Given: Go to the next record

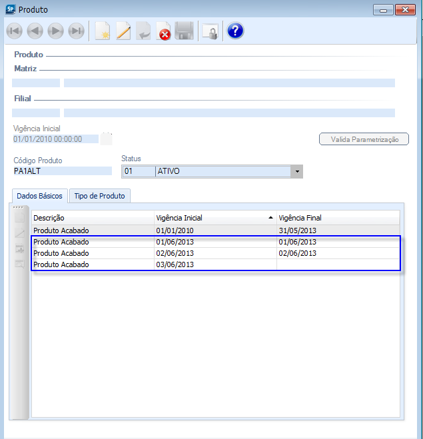Looking at the screenshot, I should 55,31.
